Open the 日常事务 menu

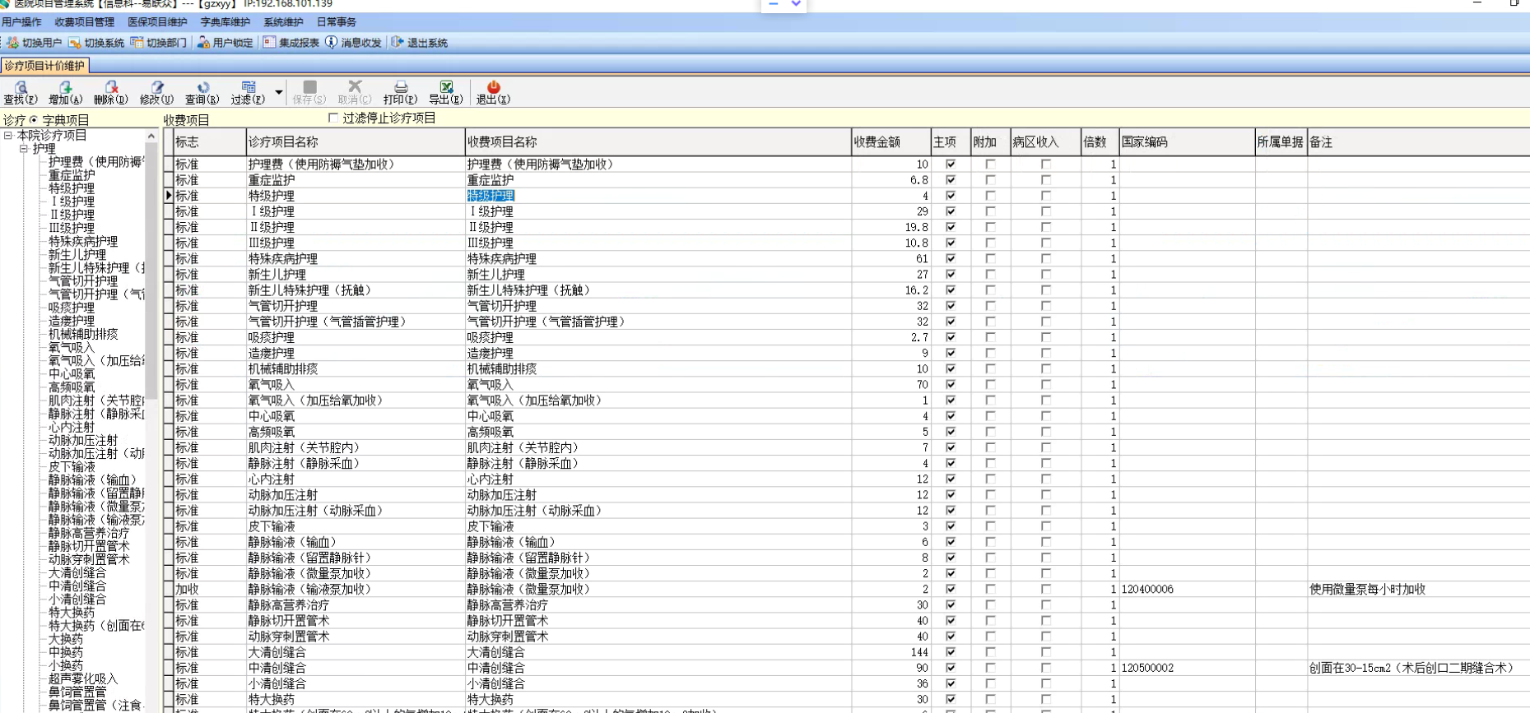(337, 22)
